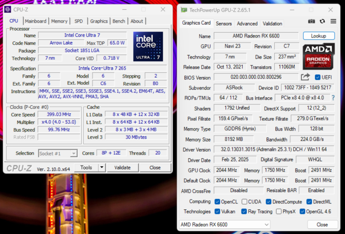
Task: Expand the Tools dropdown arrow
Action: 102,167
